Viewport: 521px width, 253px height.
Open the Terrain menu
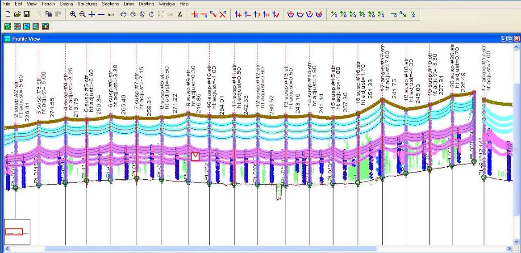coord(48,4)
